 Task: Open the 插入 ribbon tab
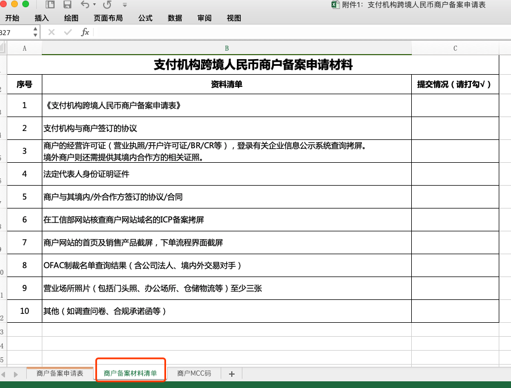pos(42,18)
